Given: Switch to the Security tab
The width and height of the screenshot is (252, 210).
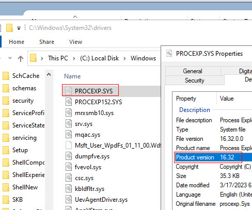Looking at the screenshot, I should [195, 80].
